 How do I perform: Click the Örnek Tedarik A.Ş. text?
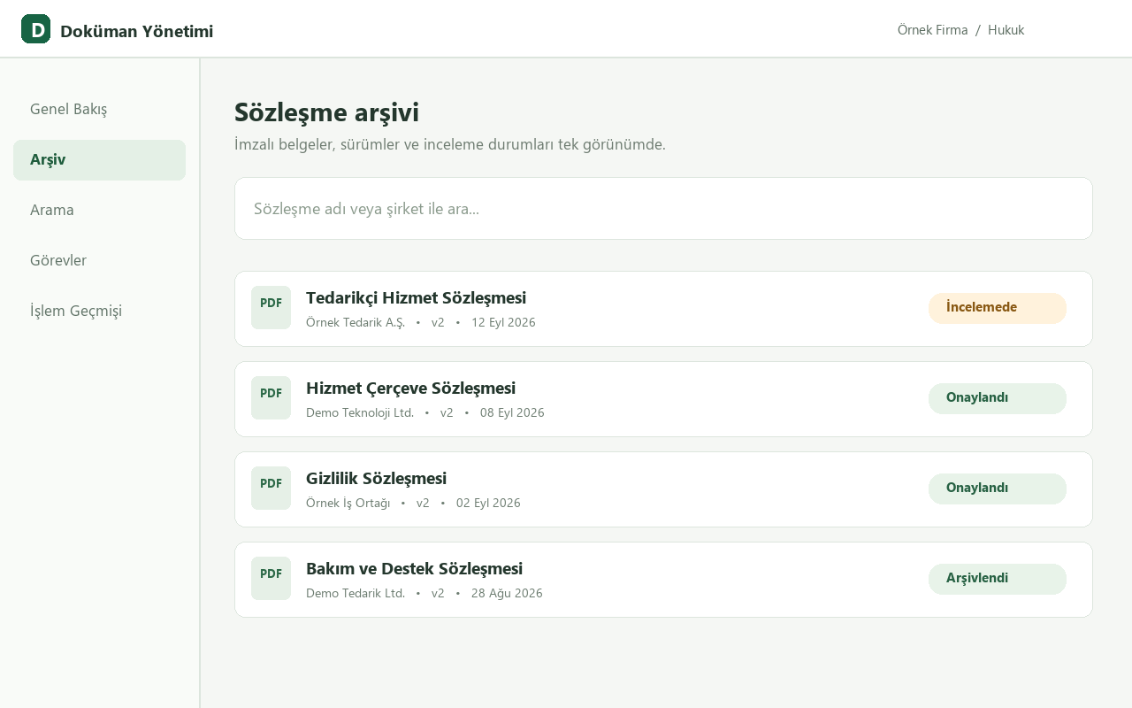pos(356,322)
